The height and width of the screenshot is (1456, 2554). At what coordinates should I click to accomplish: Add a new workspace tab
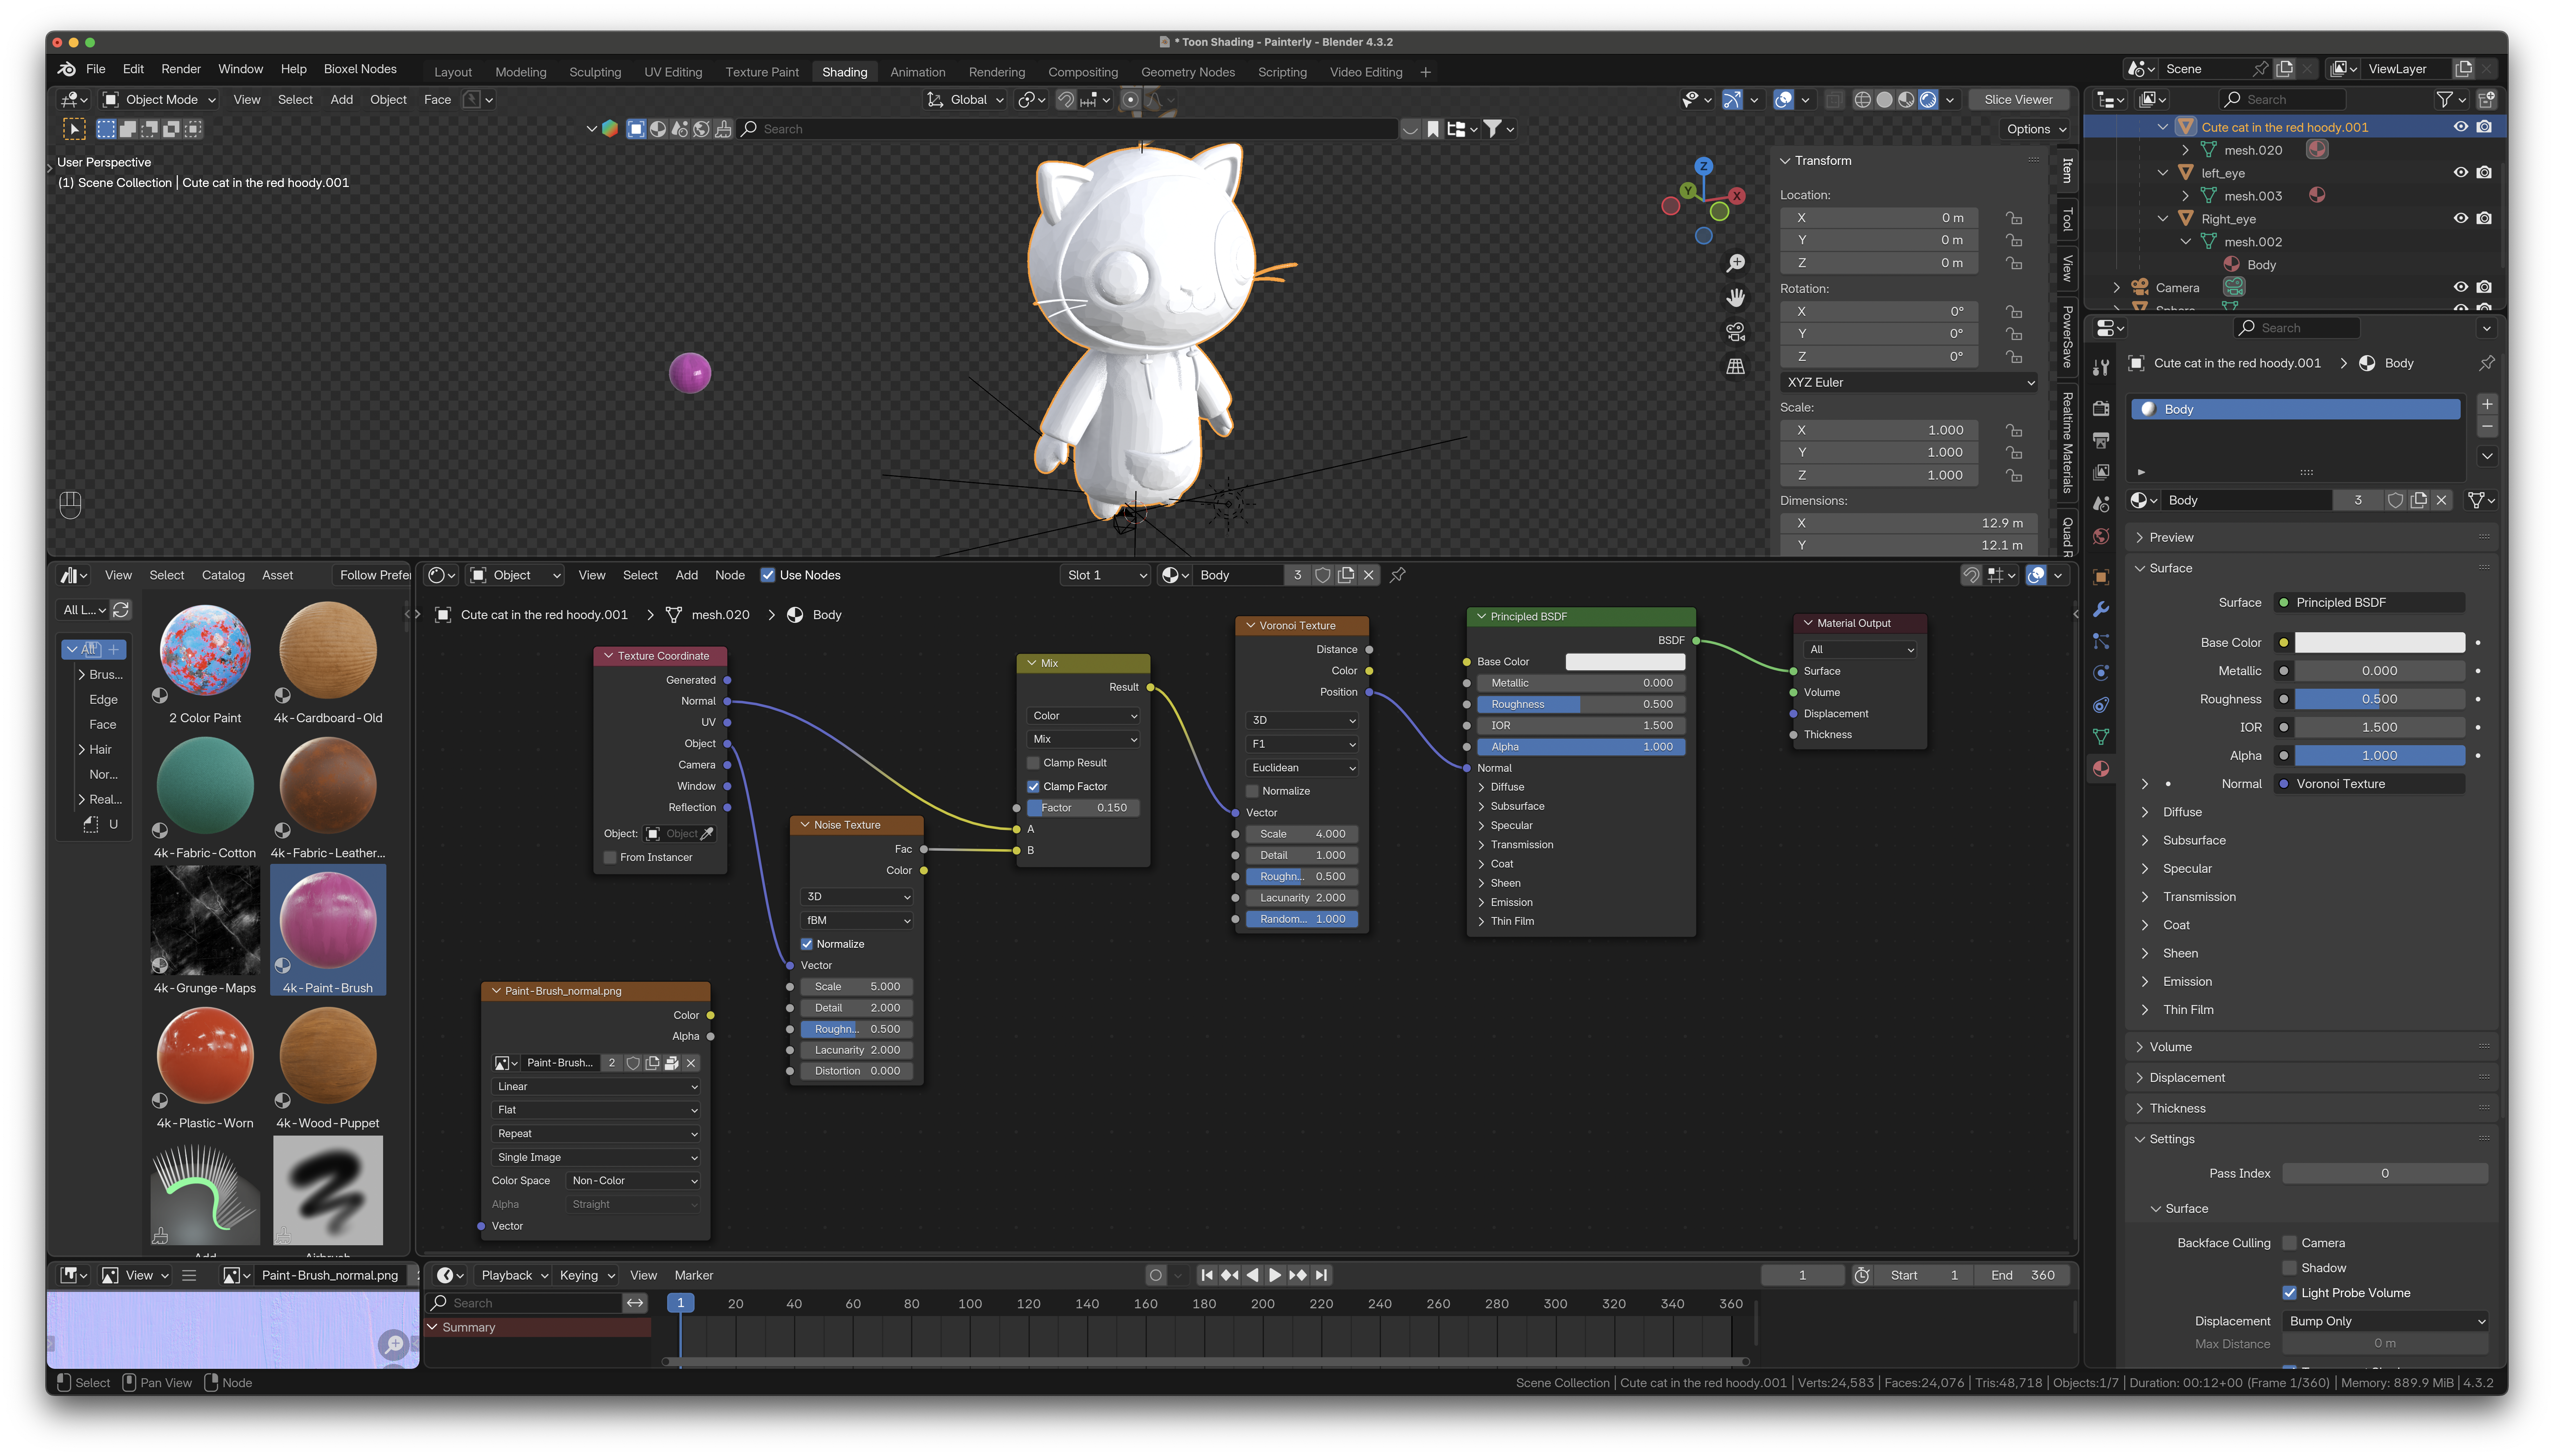click(x=1425, y=72)
